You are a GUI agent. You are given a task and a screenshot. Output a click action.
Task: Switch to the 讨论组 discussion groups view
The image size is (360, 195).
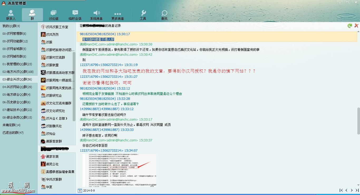point(53,15)
